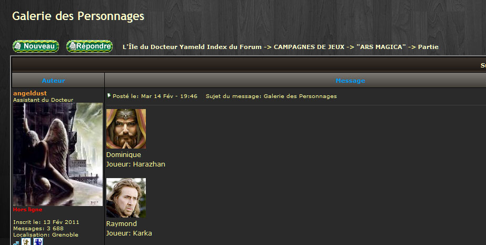Click the page icon inside Nouveau button
This screenshot has width=486, height=245.
18,46
